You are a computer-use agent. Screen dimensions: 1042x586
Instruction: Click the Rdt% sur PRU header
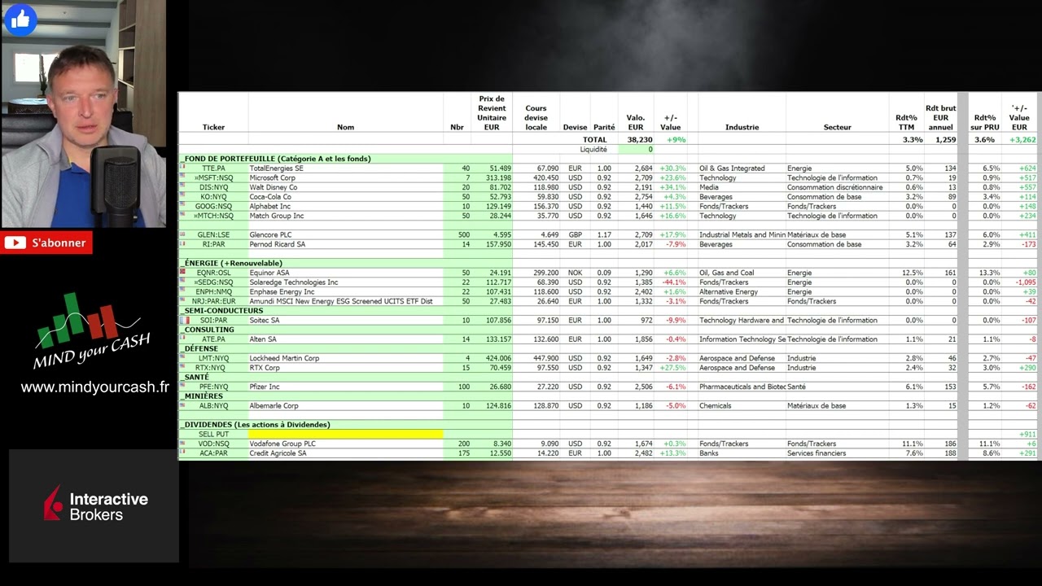pyautogui.click(x=984, y=122)
